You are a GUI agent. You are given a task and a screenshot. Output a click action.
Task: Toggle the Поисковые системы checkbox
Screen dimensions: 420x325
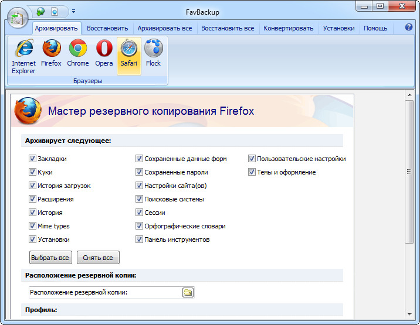click(x=139, y=199)
